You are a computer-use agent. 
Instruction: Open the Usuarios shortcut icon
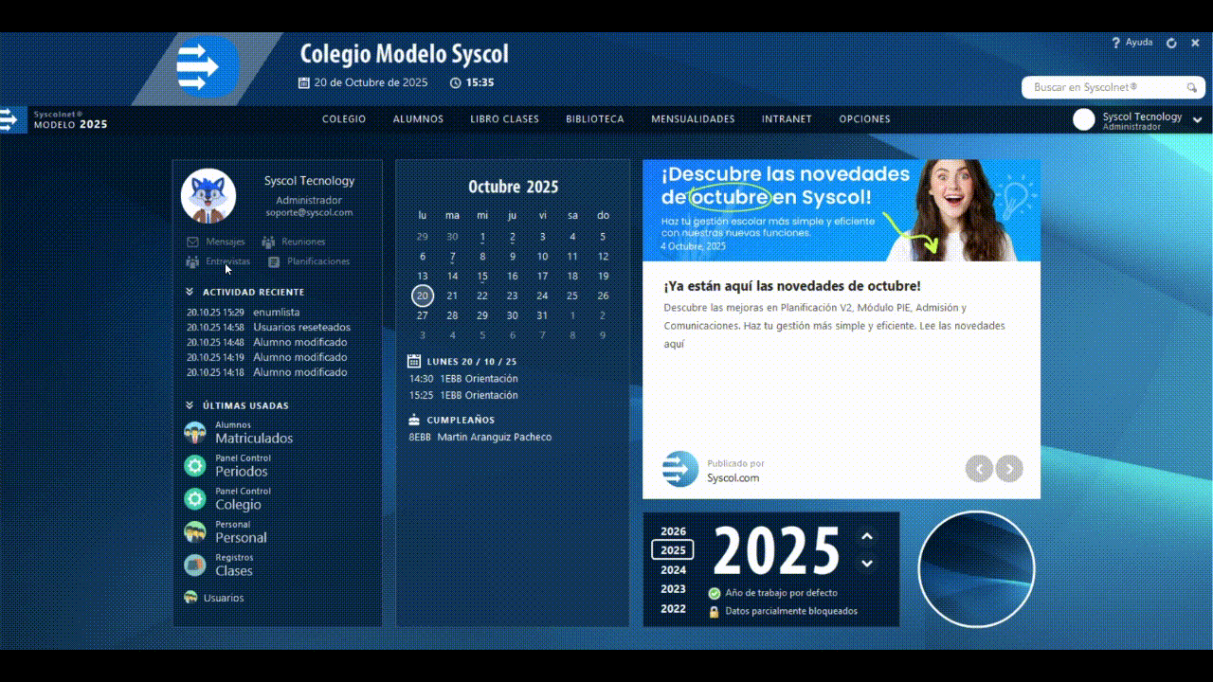(190, 598)
